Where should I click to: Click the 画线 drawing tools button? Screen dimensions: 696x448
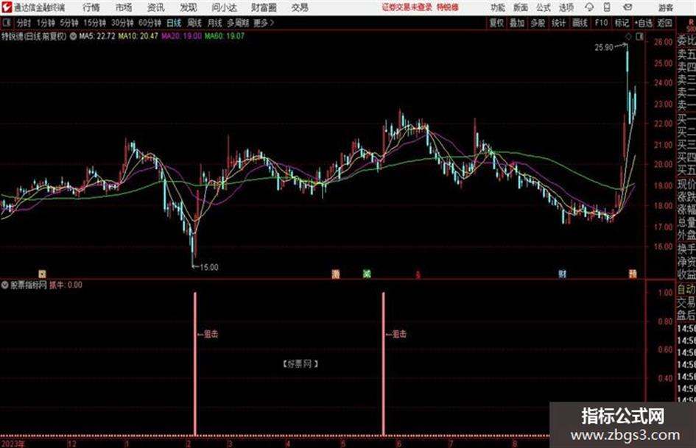[580, 23]
